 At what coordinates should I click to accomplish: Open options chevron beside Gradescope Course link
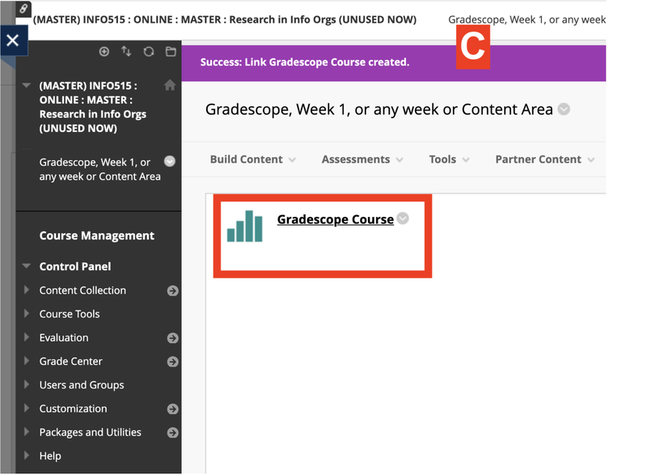[x=403, y=218]
